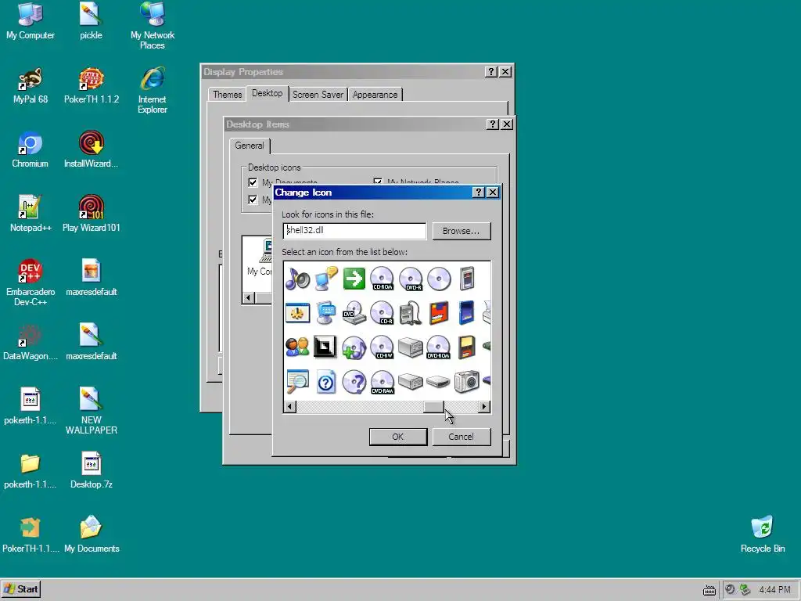The width and height of the screenshot is (801, 601).
Task: Select the music note and speaker icon
Action: (297, 279)
